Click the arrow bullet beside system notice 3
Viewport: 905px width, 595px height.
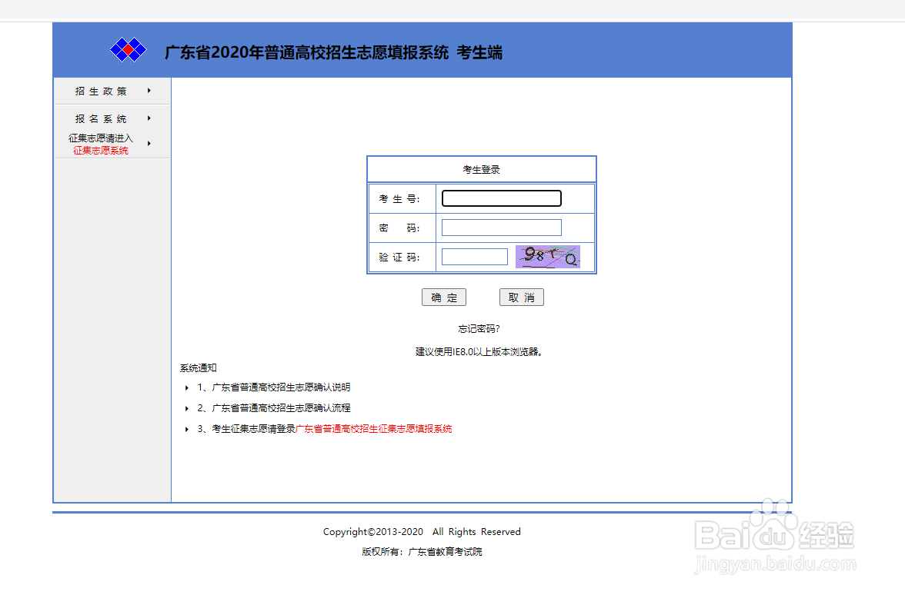[187, 429]
